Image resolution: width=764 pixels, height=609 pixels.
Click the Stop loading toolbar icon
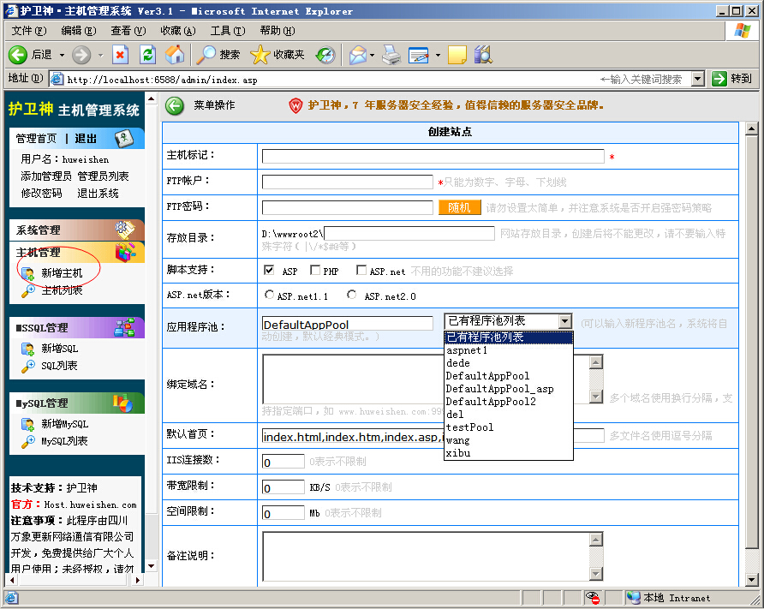click(120, 55)
